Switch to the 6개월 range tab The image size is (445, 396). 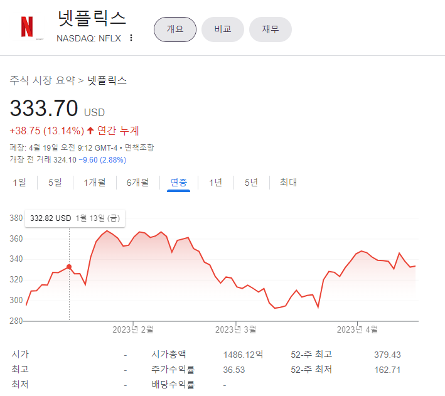pos(137,182)
